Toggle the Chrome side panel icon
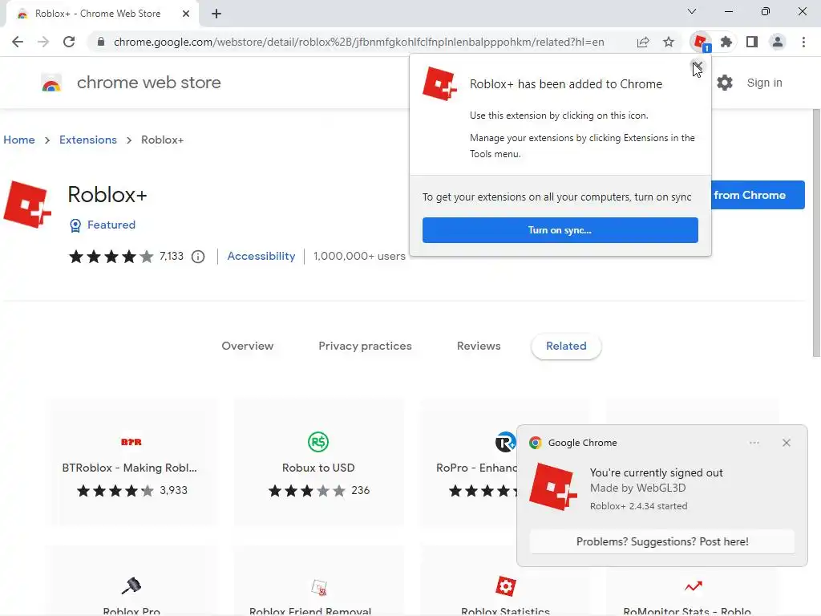 752,42
